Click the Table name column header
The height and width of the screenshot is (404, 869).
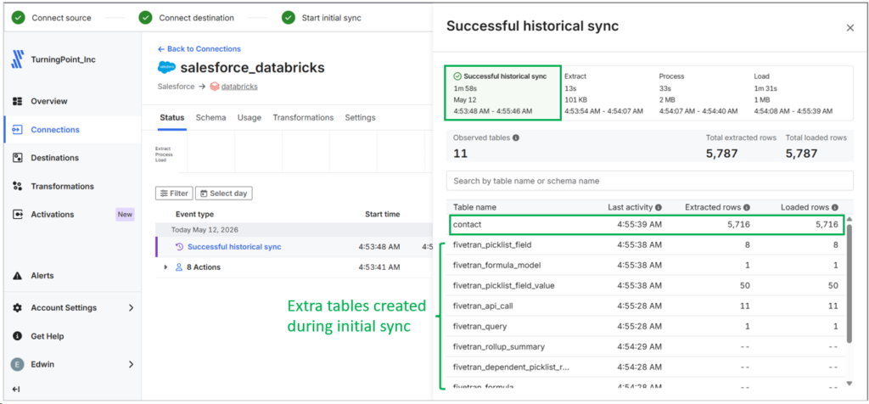(x=474, y=207)
